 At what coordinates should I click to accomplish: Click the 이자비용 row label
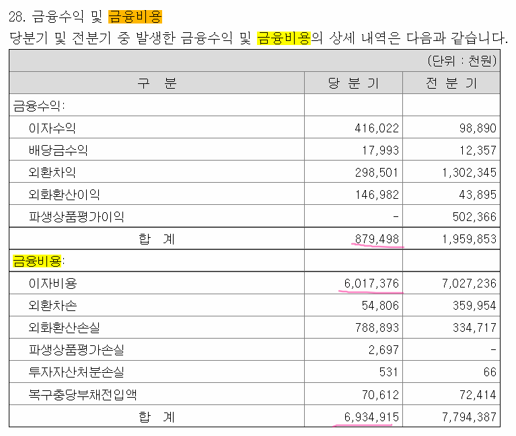pyautogui.click(x=52, y=284)
